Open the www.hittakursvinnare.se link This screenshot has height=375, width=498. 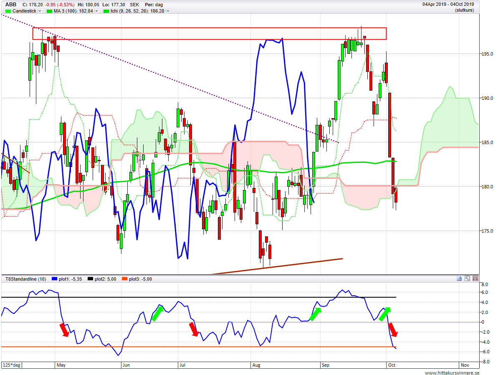pos(452,373)
